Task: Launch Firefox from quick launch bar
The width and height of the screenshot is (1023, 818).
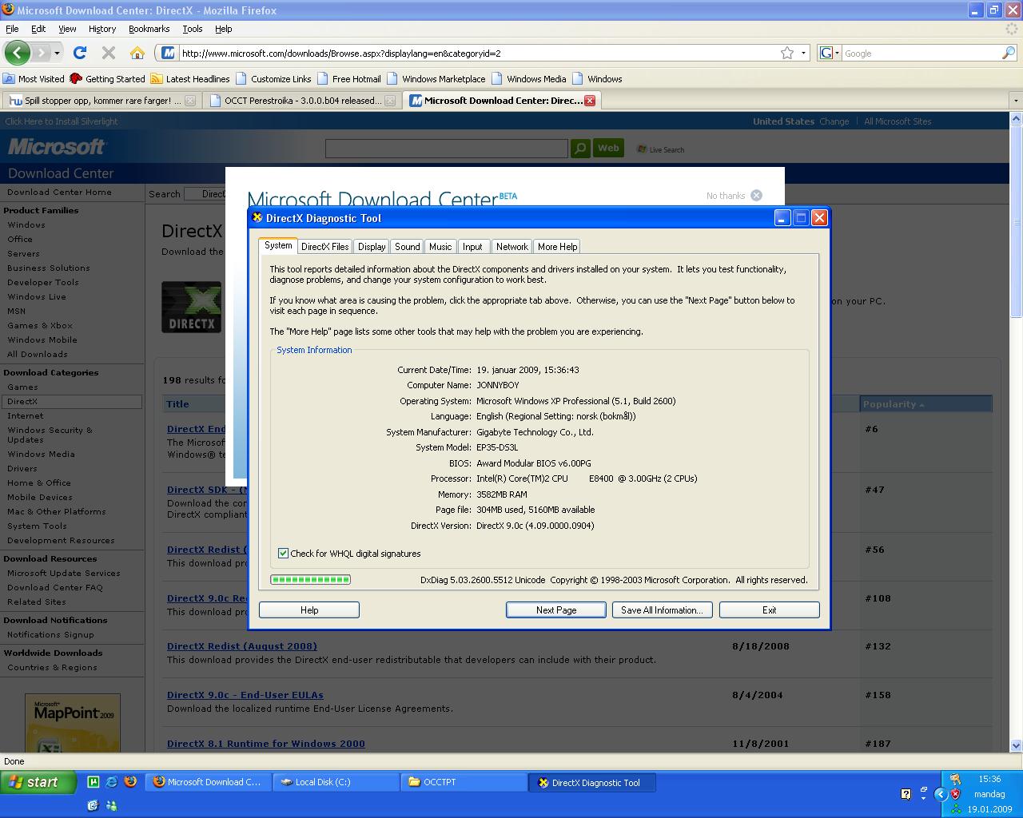Action: coord(130,782)
